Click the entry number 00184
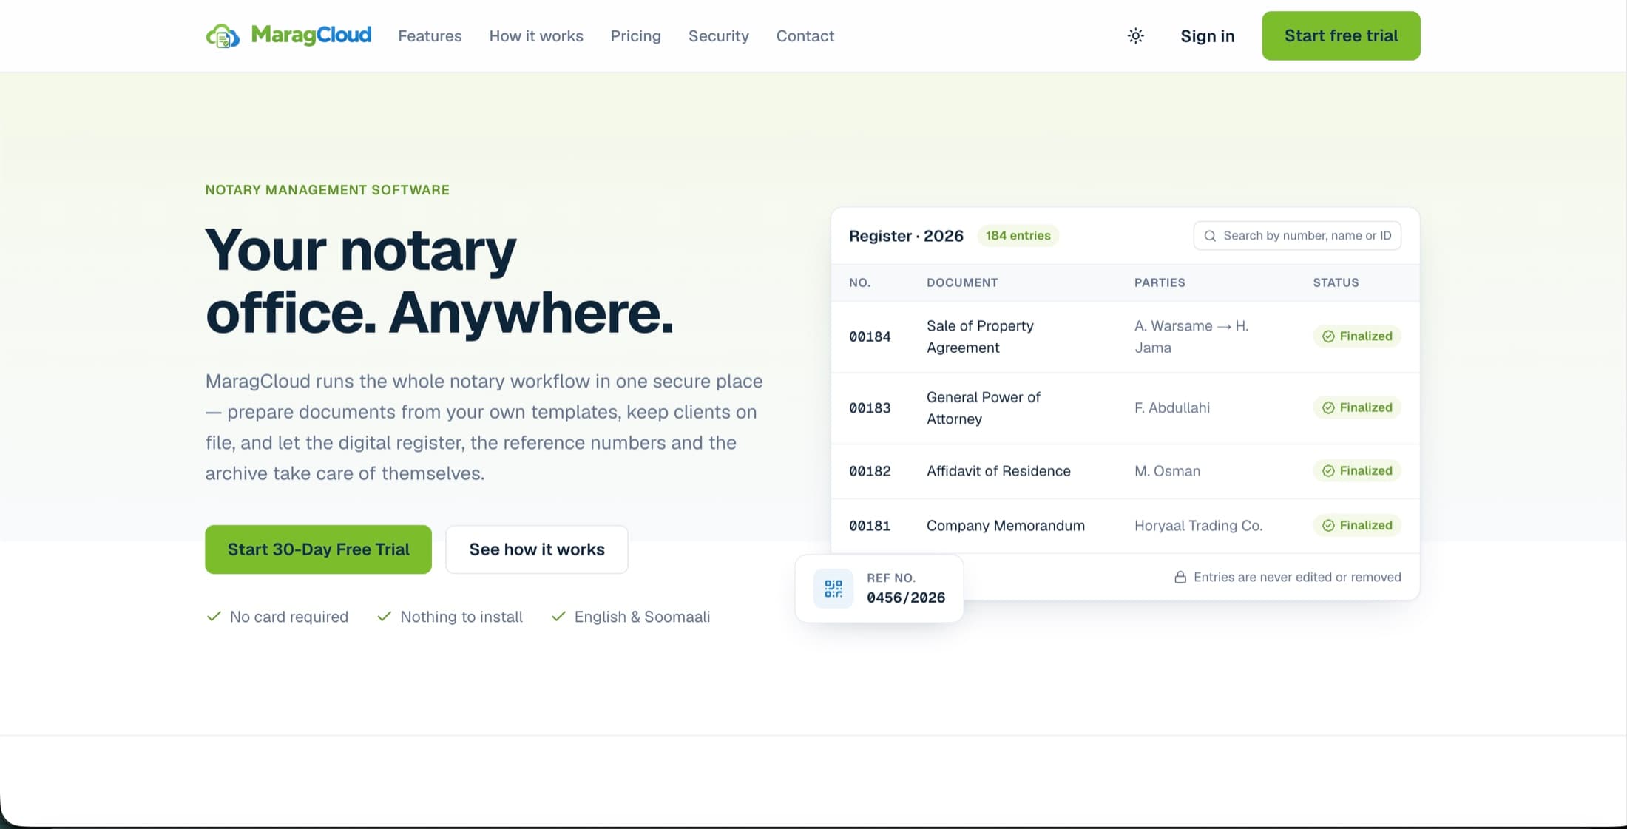This screenshot has height=829, width=1627. pyautogui.click(x=870, y=336)
